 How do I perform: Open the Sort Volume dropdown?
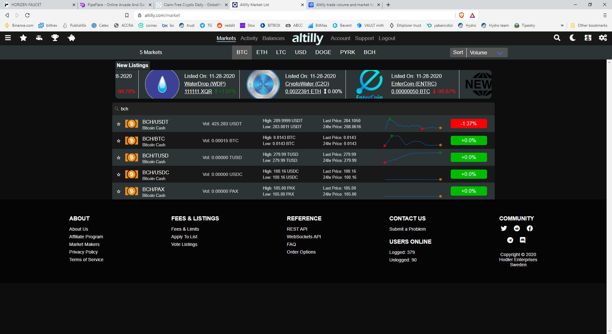[x=487, y=52]
